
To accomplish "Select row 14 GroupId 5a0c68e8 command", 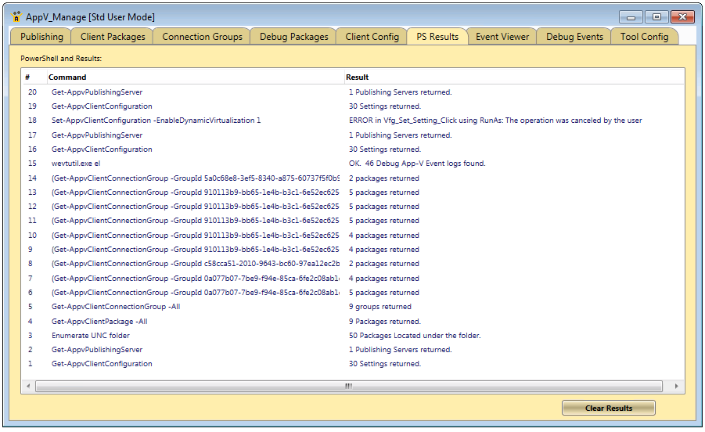I will tap(196, 178).
